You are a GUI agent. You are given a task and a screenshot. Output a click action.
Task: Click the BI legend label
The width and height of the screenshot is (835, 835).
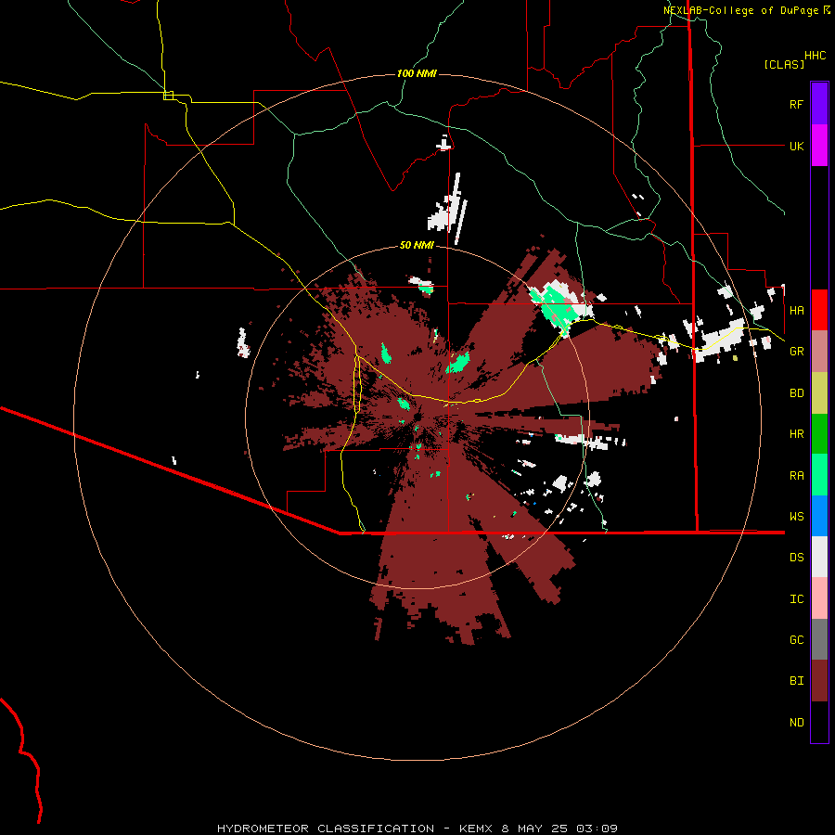coord(796,681)
